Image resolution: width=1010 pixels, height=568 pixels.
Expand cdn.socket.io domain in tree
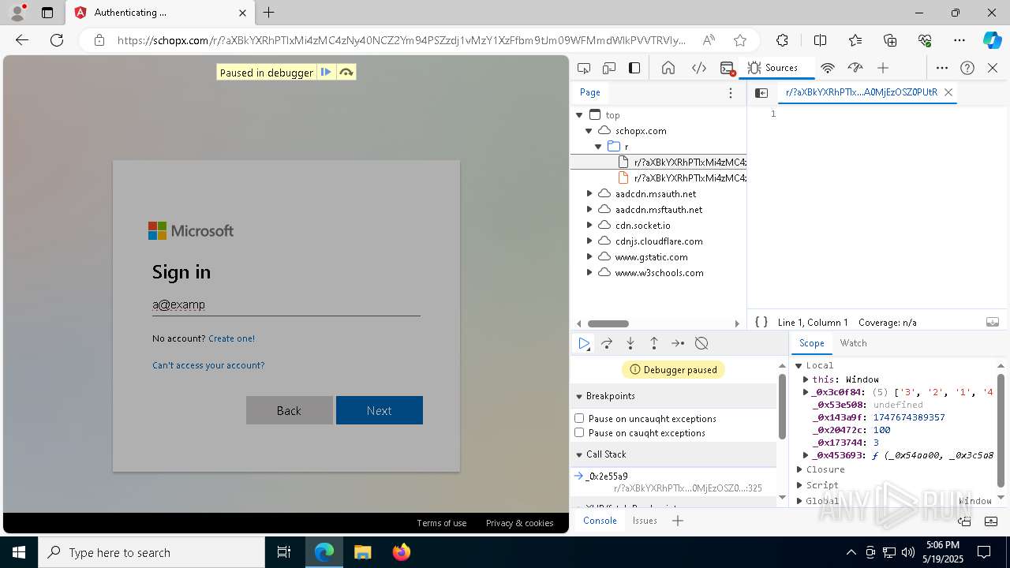coord(589,225)
